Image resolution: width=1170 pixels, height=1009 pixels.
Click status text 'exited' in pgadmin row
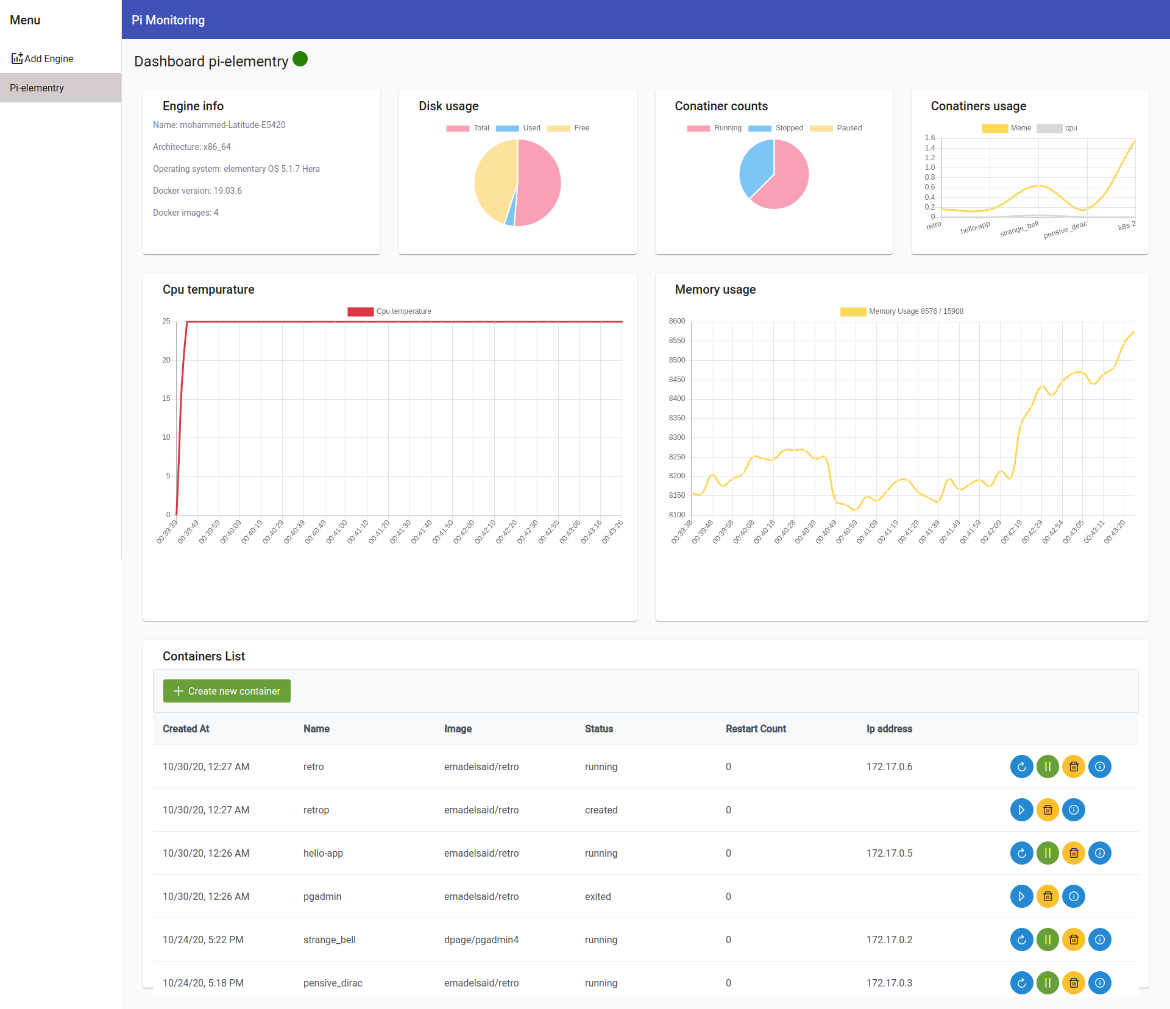pyautogui.click(x=598, y=896)
